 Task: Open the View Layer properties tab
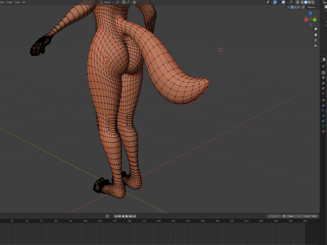pos(324,83)
